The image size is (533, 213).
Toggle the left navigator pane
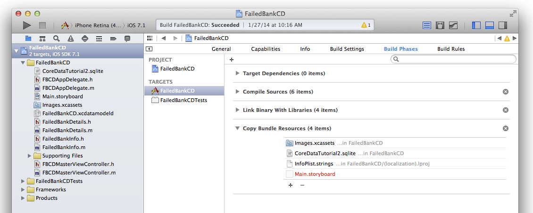(476, 25)
